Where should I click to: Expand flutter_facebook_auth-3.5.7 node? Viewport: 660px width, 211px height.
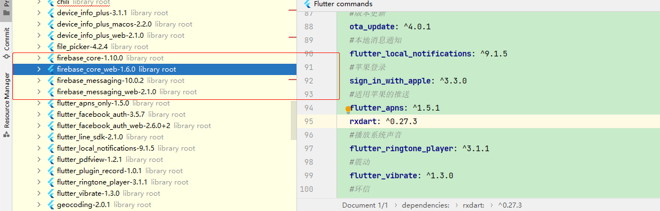(39, 115)
